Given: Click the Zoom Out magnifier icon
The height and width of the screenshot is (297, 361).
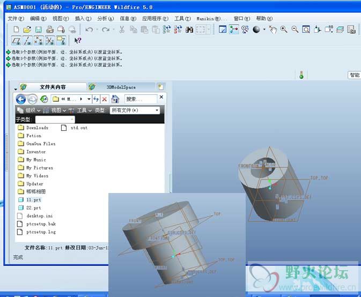Looking at the screenshot, I should coord(294,29).
